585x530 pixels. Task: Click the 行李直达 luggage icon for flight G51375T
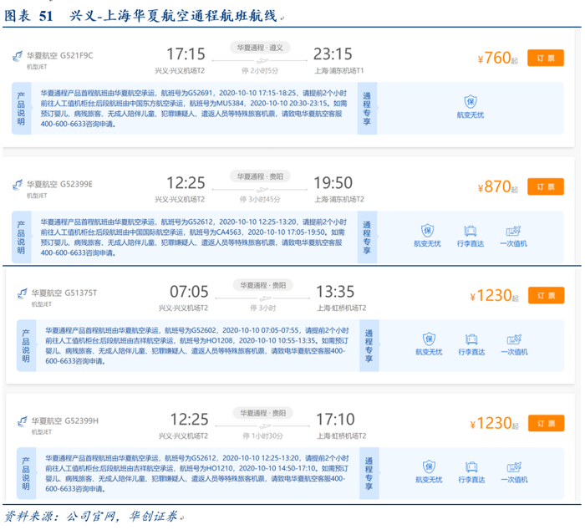[471, 339]
